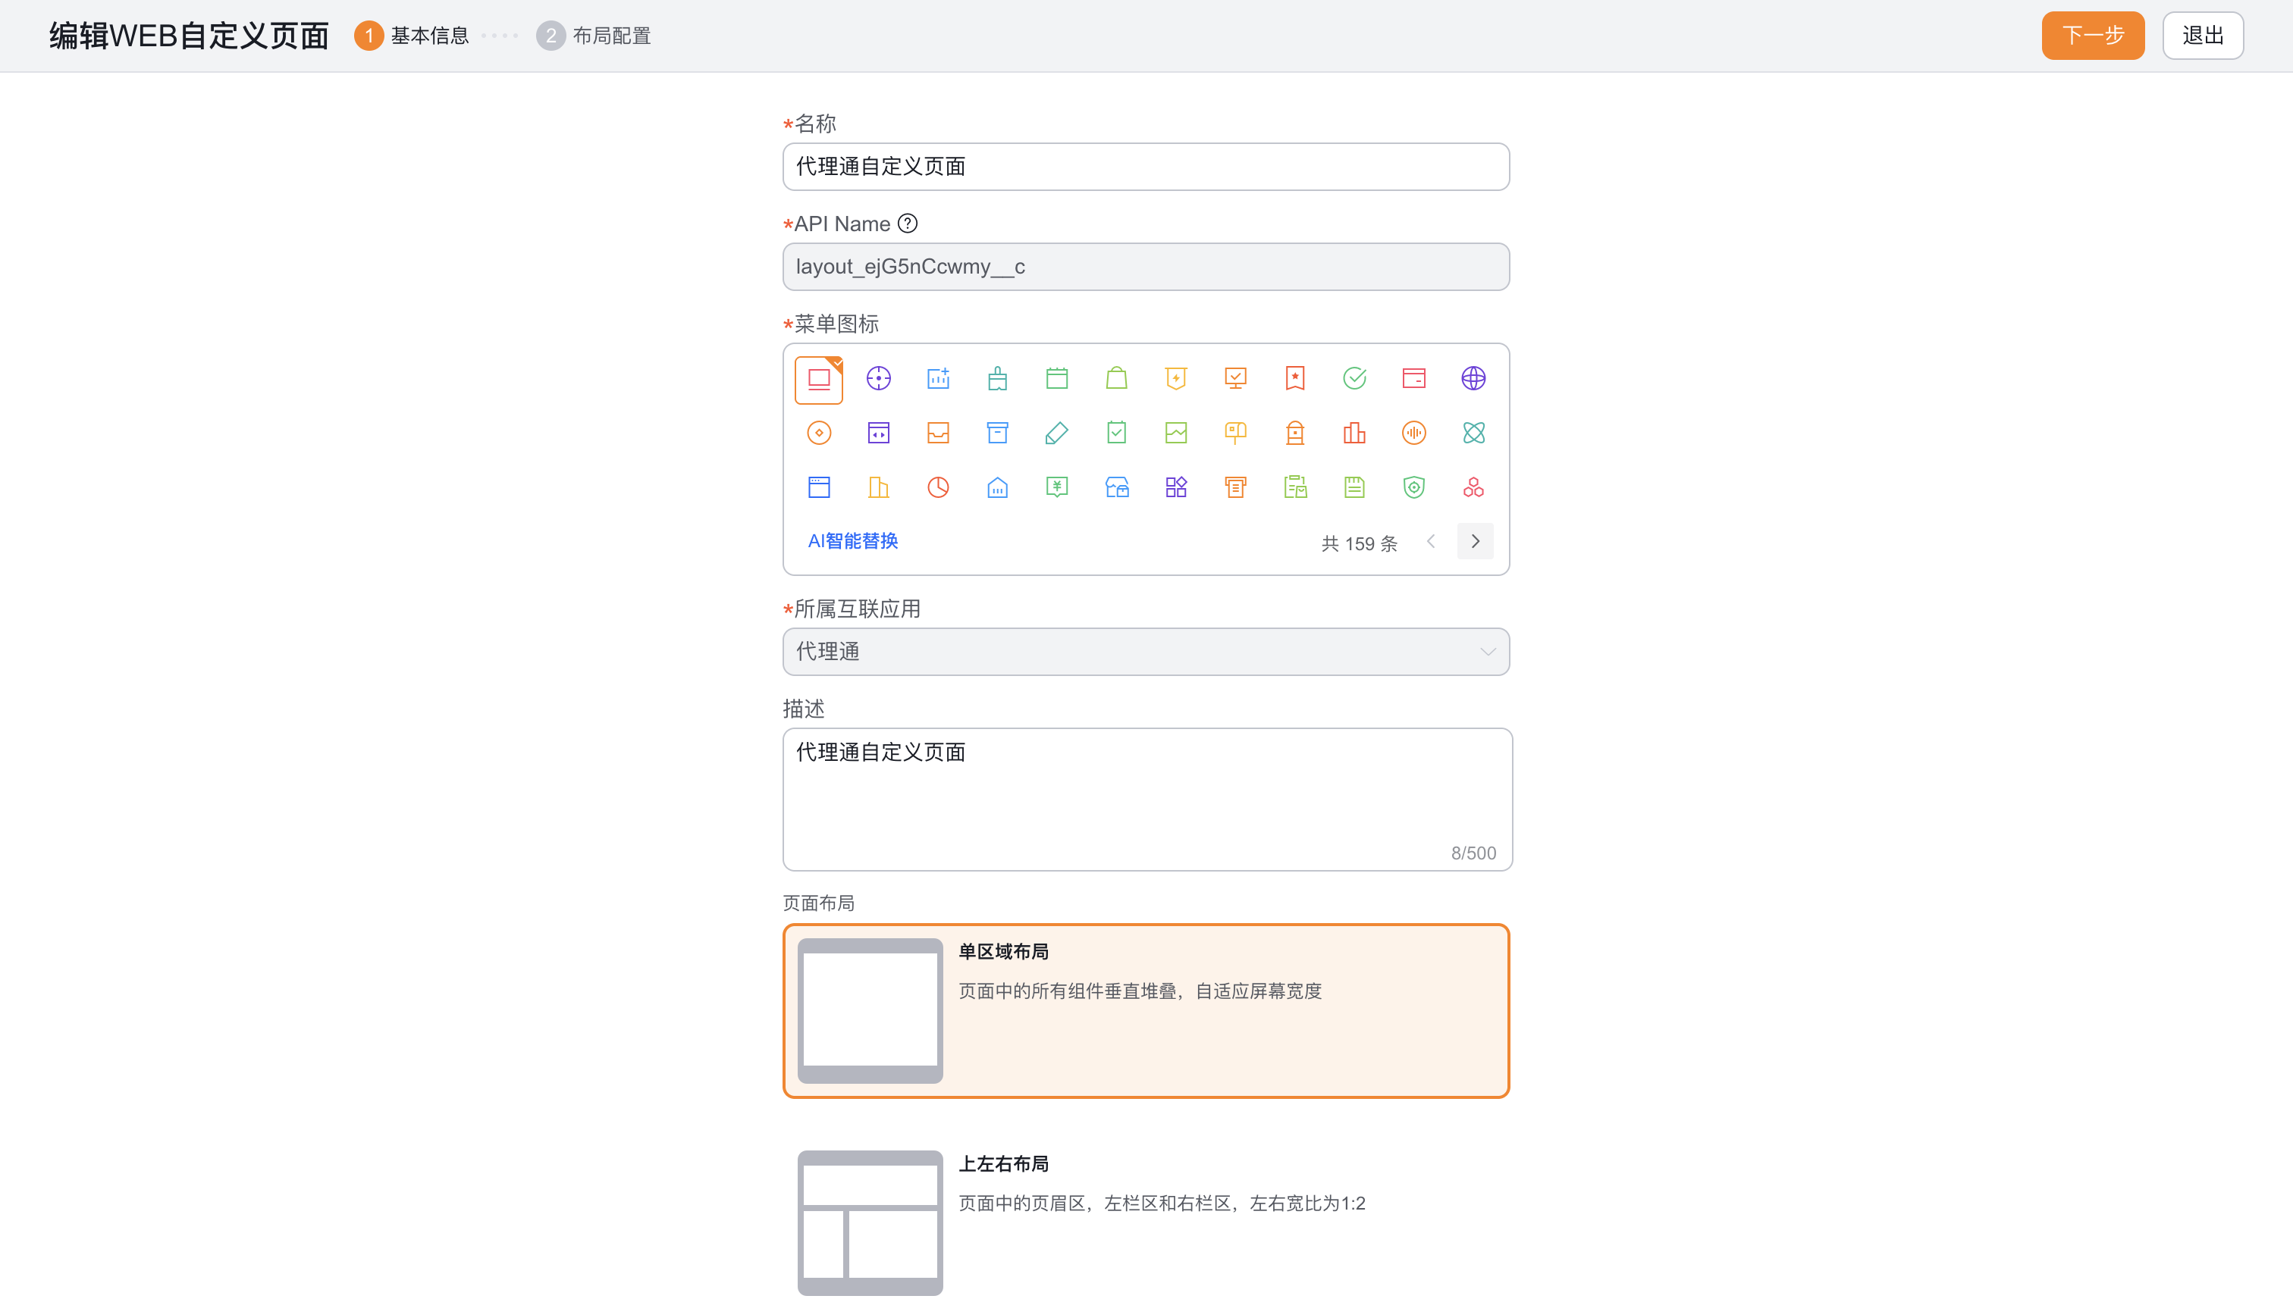Pick the red bar chart icon
Image resolution: width=2293 pixels, height=1299 pixels.
[1354, 434]
